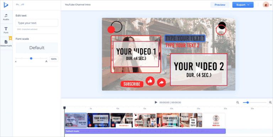Select the YOUR VIDEO 1 placeholder
The width and height of the screenshot is (273, 137).
point(136,54)
